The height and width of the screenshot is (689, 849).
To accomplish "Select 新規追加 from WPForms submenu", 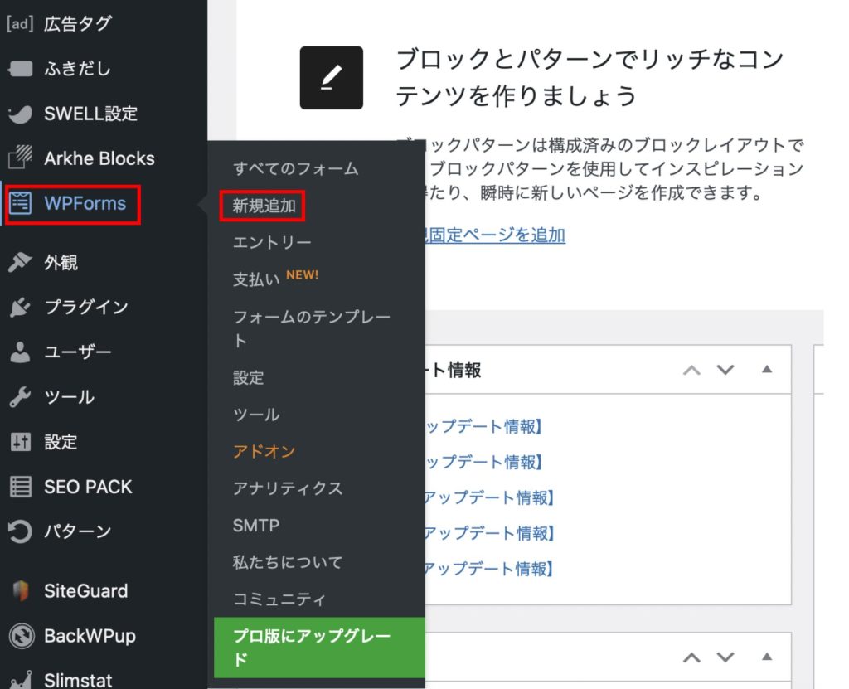I will tap(264, 206).
